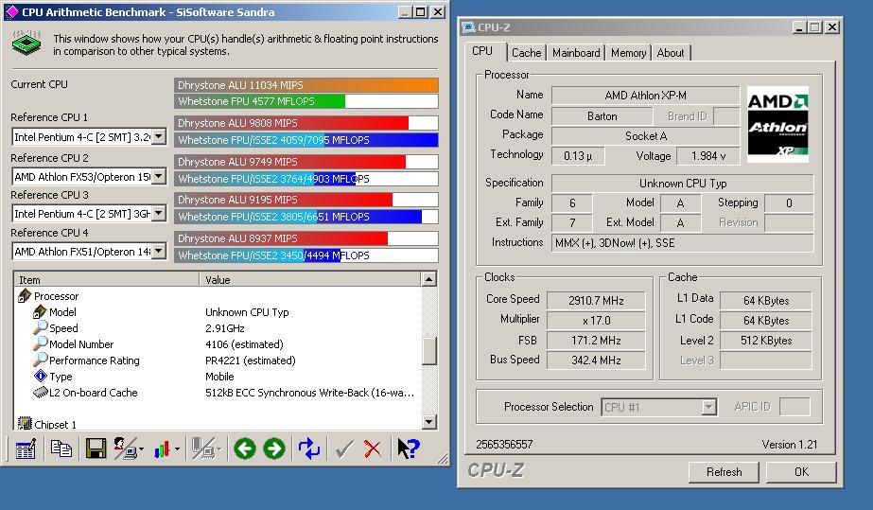Click the Item column header
Image resolution: width=873 pixels, height=510 pixels.
click(106, 279)
